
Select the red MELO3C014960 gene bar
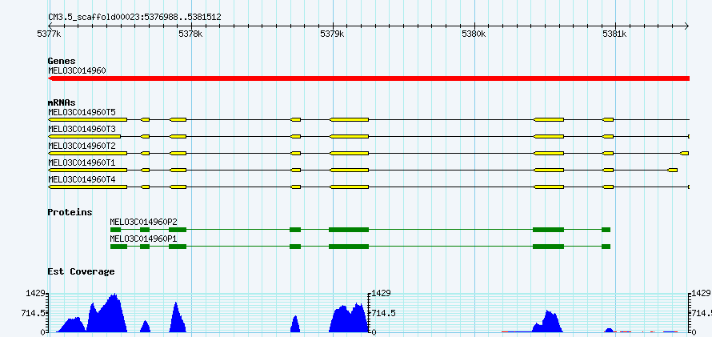pos(369,78)
